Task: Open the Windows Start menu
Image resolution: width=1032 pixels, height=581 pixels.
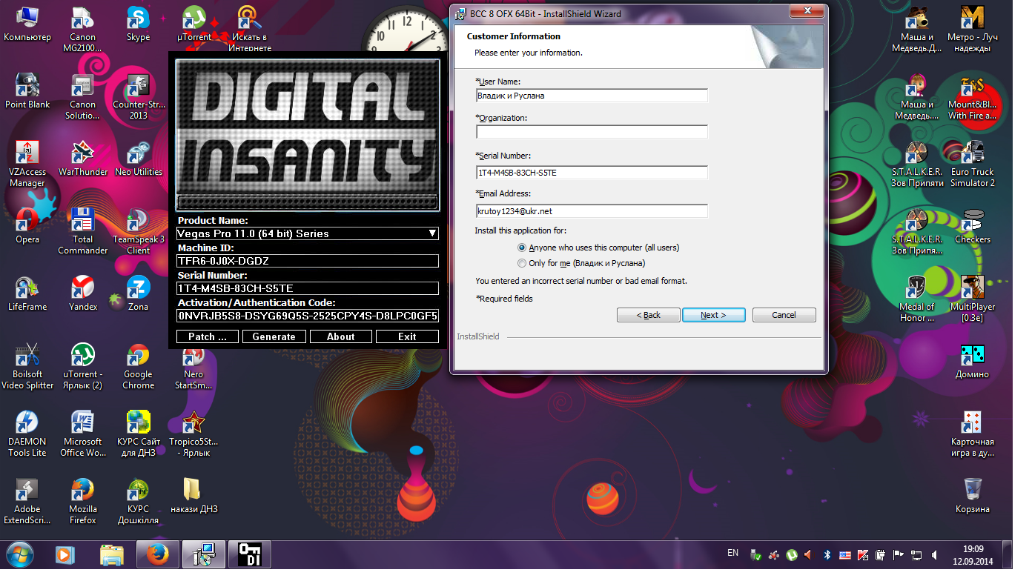Action: 20,554
